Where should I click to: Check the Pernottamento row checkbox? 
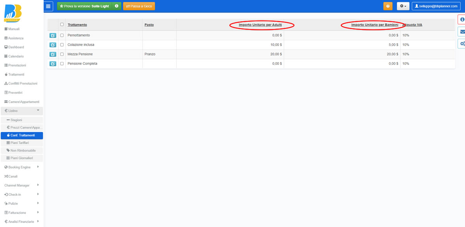pos(62,35)
